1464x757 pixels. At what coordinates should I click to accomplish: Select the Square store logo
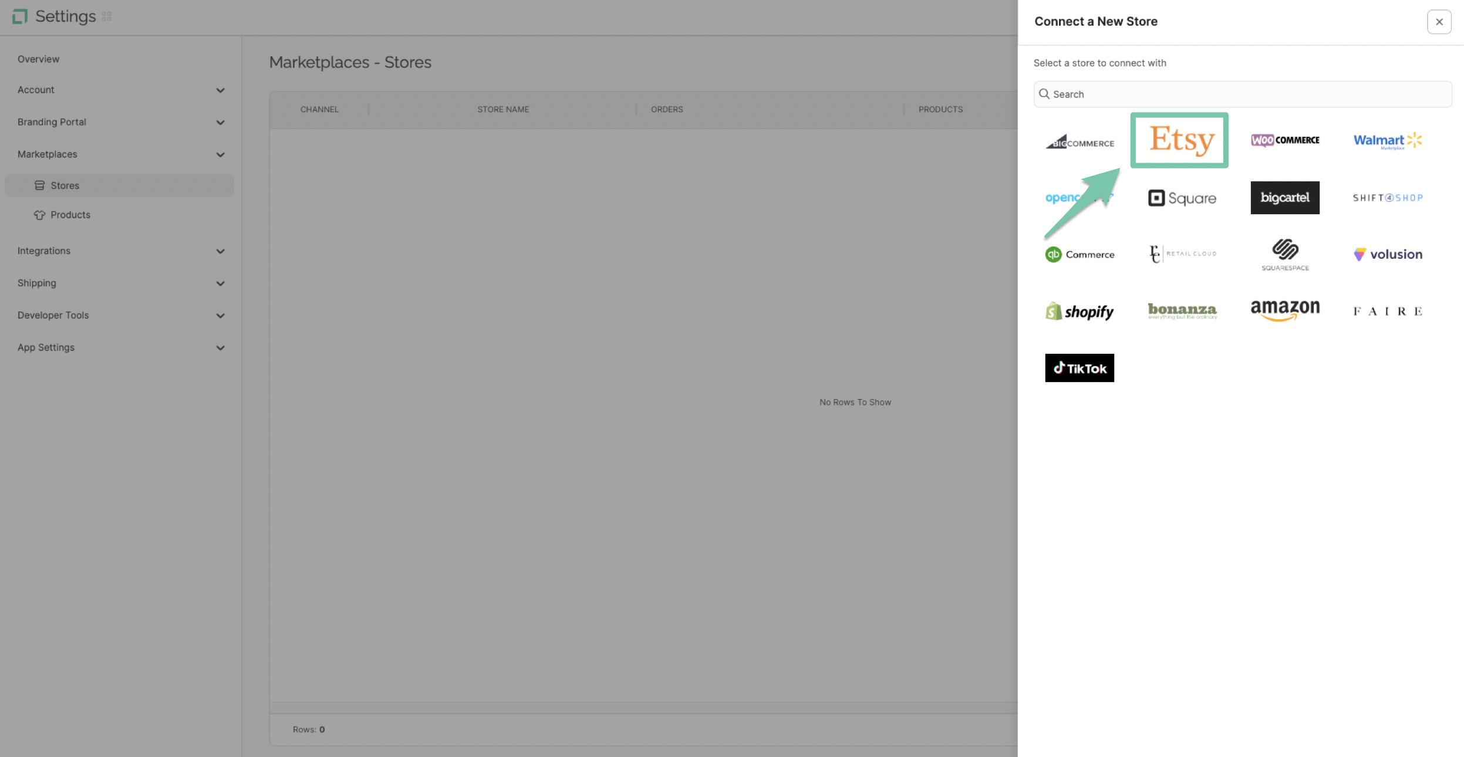click(1182, 198)
